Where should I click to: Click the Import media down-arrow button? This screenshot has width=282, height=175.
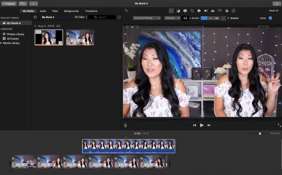34,4
